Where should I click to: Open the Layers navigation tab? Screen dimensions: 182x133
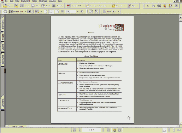(2, 47)
